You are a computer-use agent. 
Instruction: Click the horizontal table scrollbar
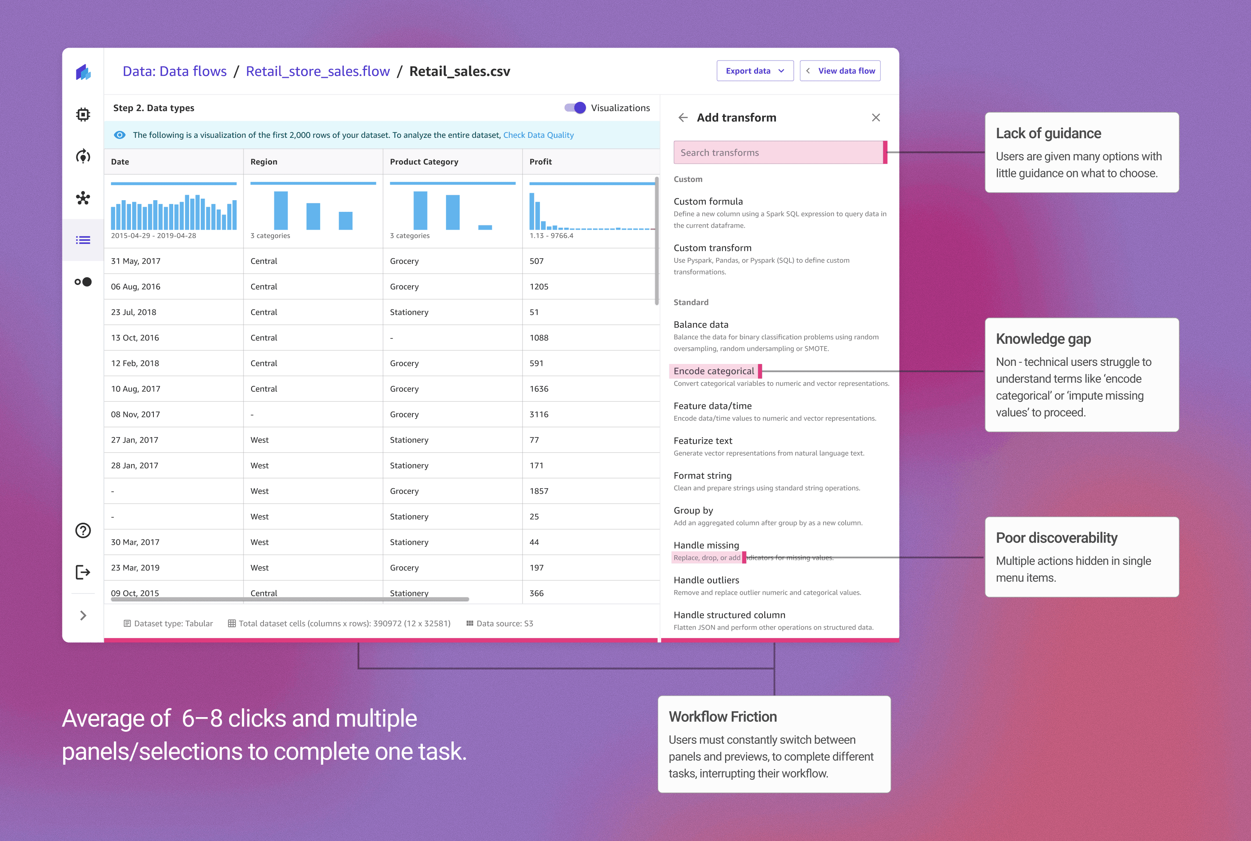click(x=290, y=599)
